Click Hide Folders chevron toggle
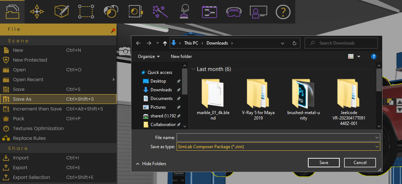The image size is (402, 184). point(138,164)
